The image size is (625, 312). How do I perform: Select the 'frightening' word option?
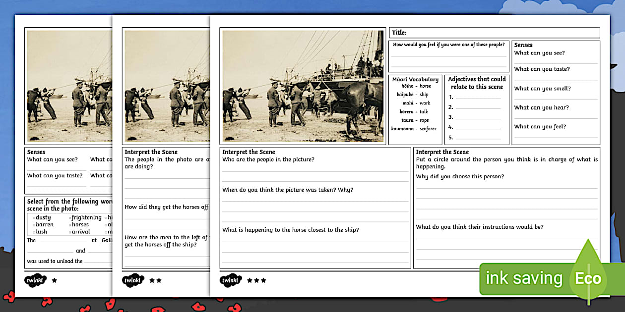click(86, 217)
